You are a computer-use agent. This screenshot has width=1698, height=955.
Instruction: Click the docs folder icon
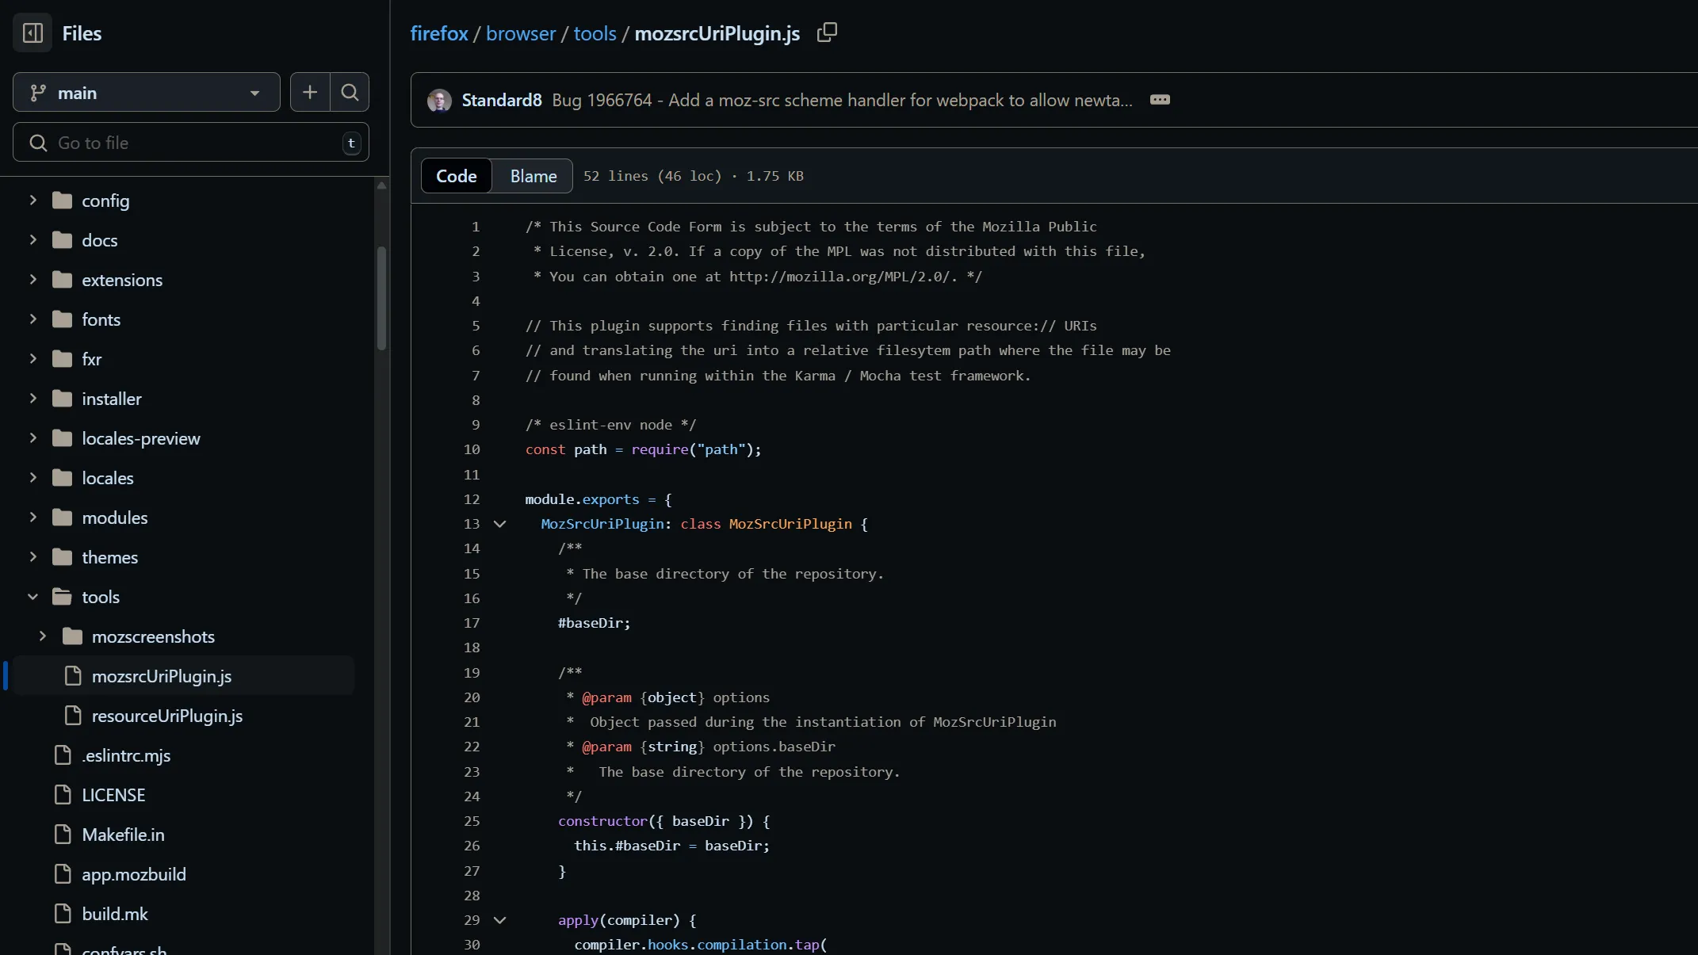click(x=62, y=240)
